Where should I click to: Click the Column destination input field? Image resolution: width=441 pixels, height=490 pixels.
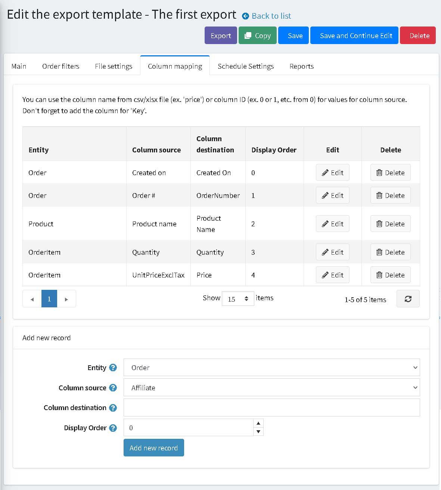pos(271,407)
